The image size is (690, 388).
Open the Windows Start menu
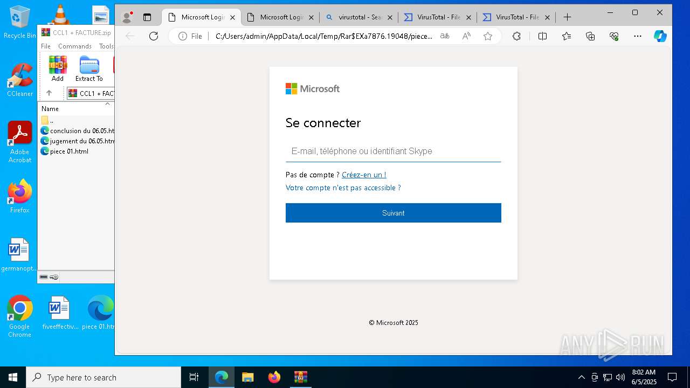click(x=13, y=377)
